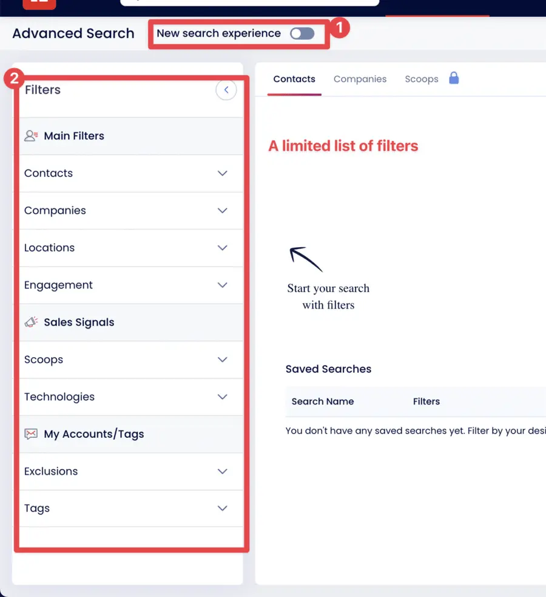Click the Main Filters person icon
This screenshot has height=597, width=546.
[30, 135]
